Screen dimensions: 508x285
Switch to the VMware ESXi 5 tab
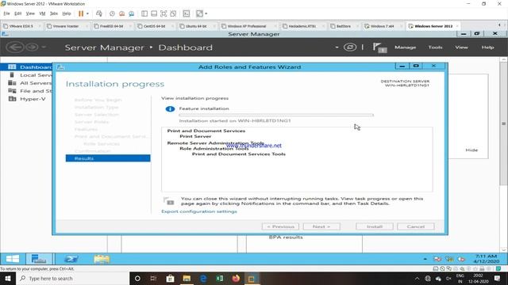click(x=21, y=26)
